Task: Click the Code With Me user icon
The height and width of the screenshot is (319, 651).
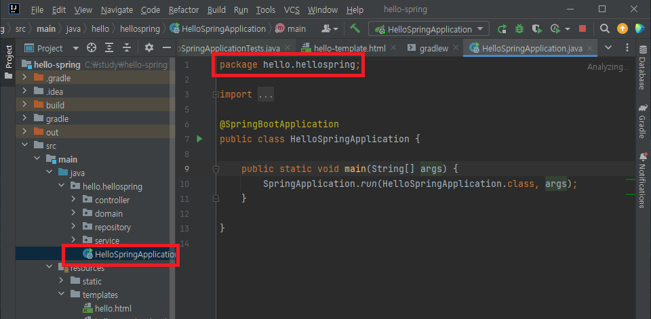Action: (330, 29)
